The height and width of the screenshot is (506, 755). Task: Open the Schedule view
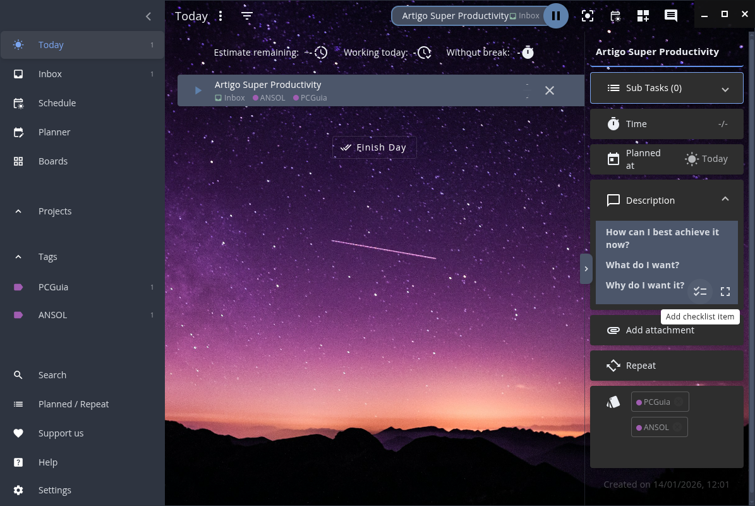pyautogui.click(x=57, y=103)
